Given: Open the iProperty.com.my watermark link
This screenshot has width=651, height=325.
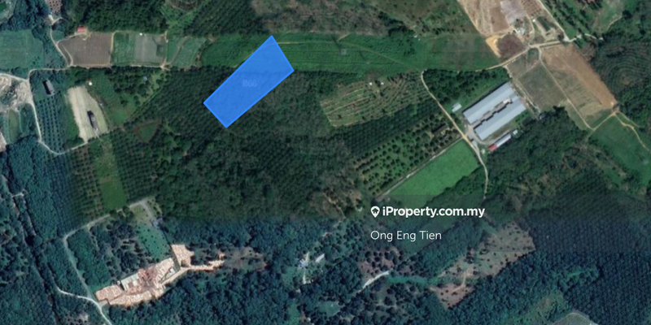Looking at the screenshot, I should coord(428,212).
